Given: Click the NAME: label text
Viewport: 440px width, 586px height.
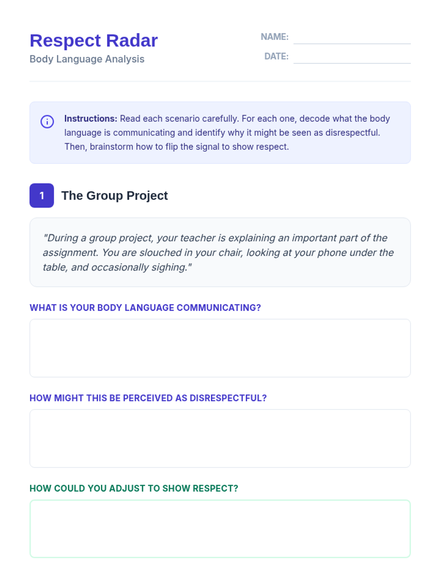Looking at the screenshot, I should [274, 37].
